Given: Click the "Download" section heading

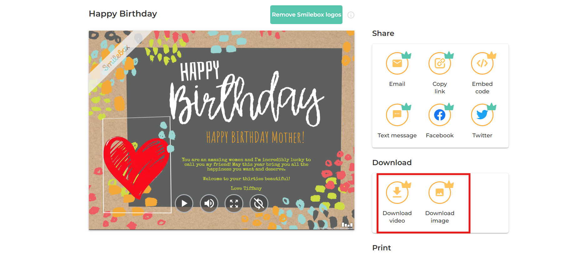Looking at the screenshot, I should pyautogui.click(x=392, y=163).
